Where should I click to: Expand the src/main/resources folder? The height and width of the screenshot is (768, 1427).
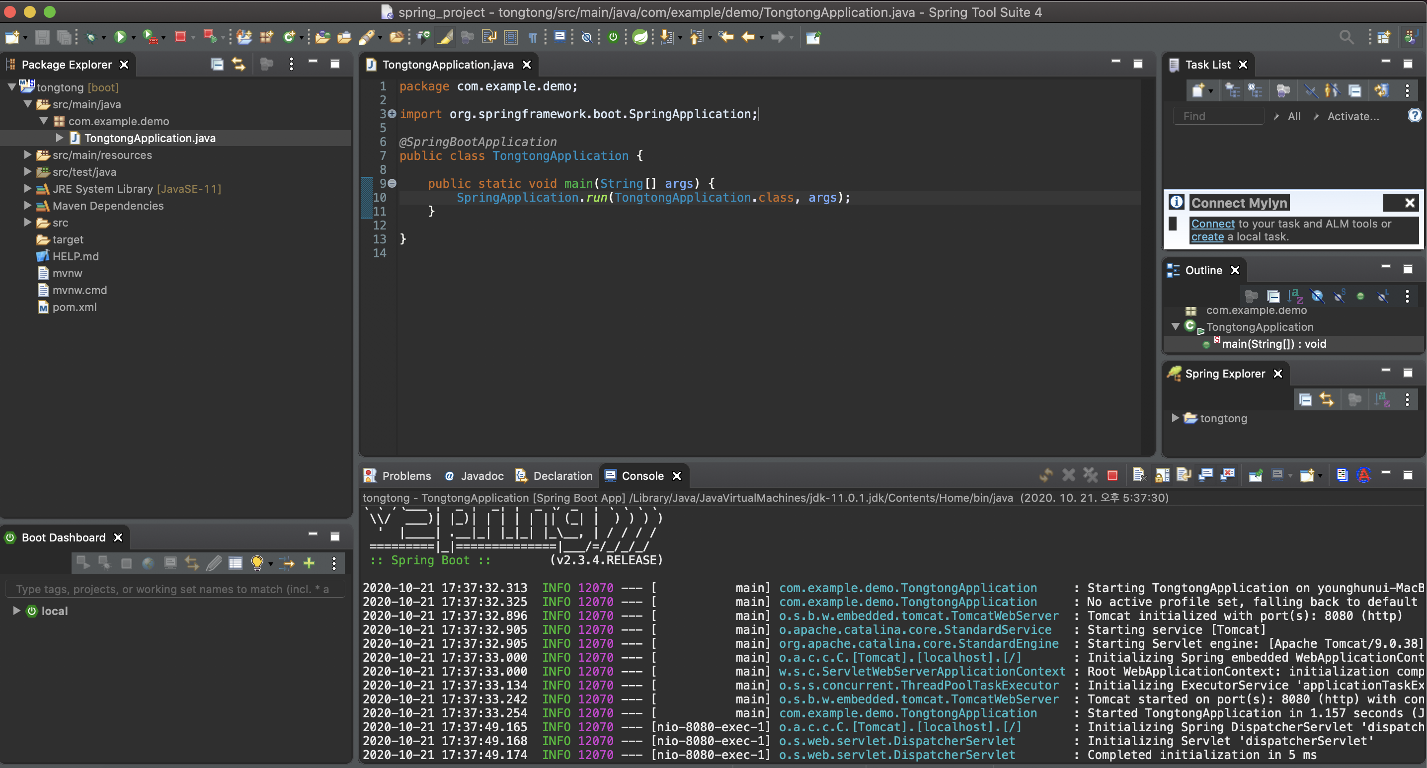click(28, 155)
